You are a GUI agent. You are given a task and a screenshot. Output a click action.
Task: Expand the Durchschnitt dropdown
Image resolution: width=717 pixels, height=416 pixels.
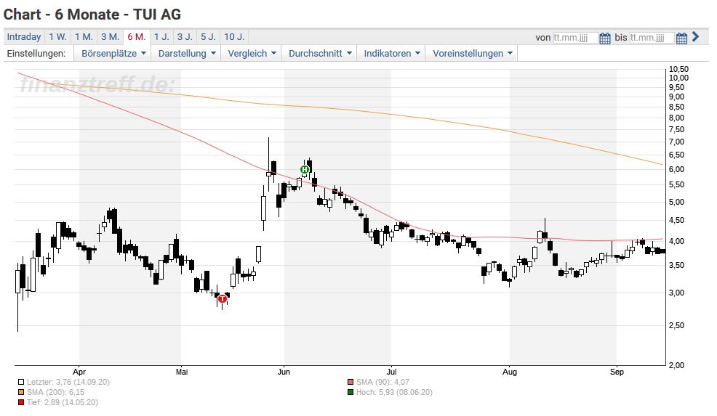click(320, 54)
